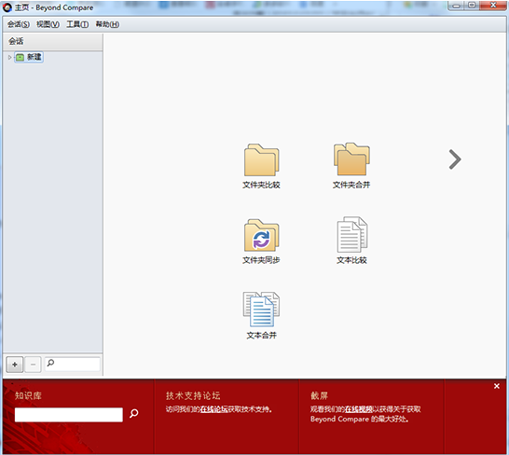Click the Beyond Compare title bar app icon
This screenshot has width=509, height=455.
7,7
